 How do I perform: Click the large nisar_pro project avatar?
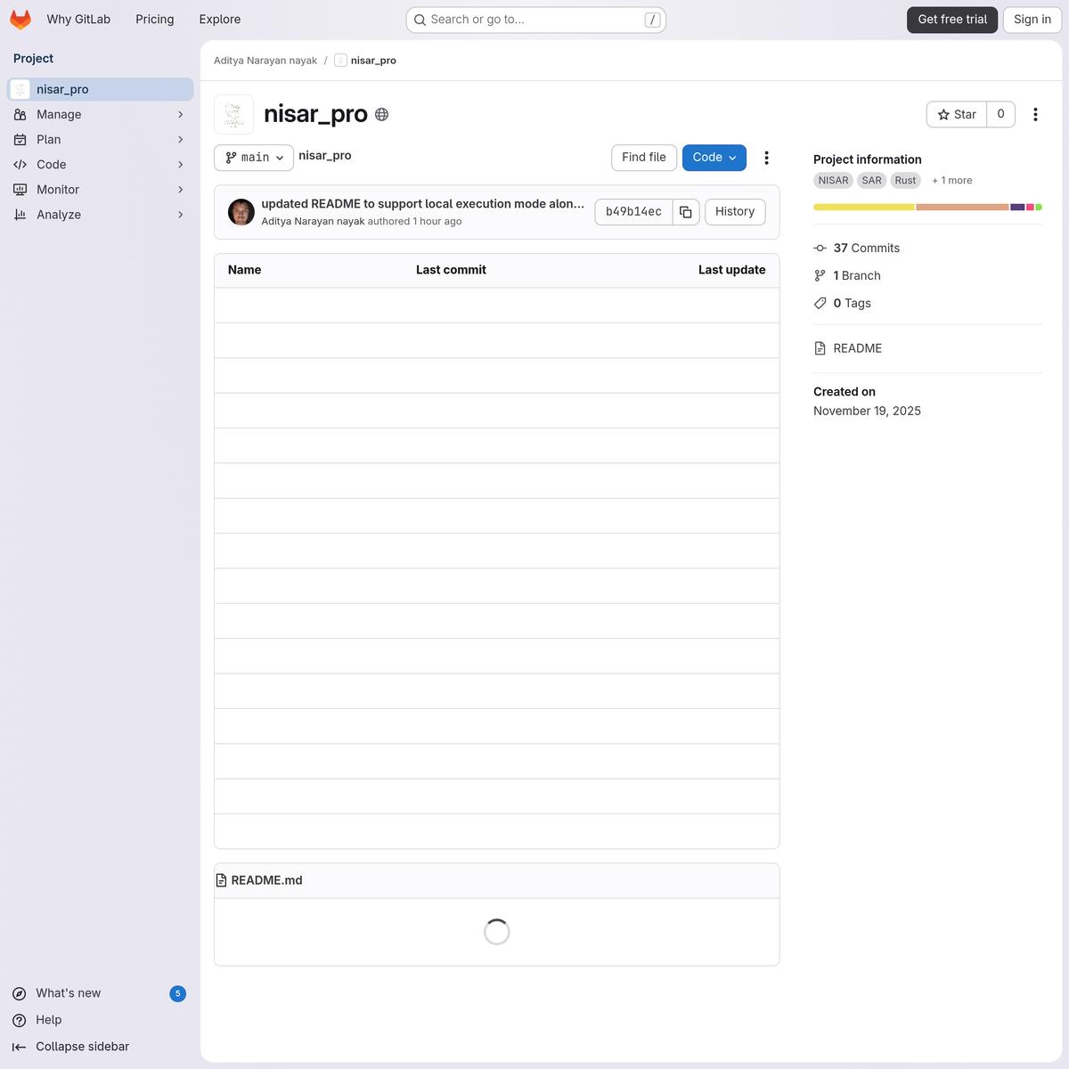click(x=234, y=115)
